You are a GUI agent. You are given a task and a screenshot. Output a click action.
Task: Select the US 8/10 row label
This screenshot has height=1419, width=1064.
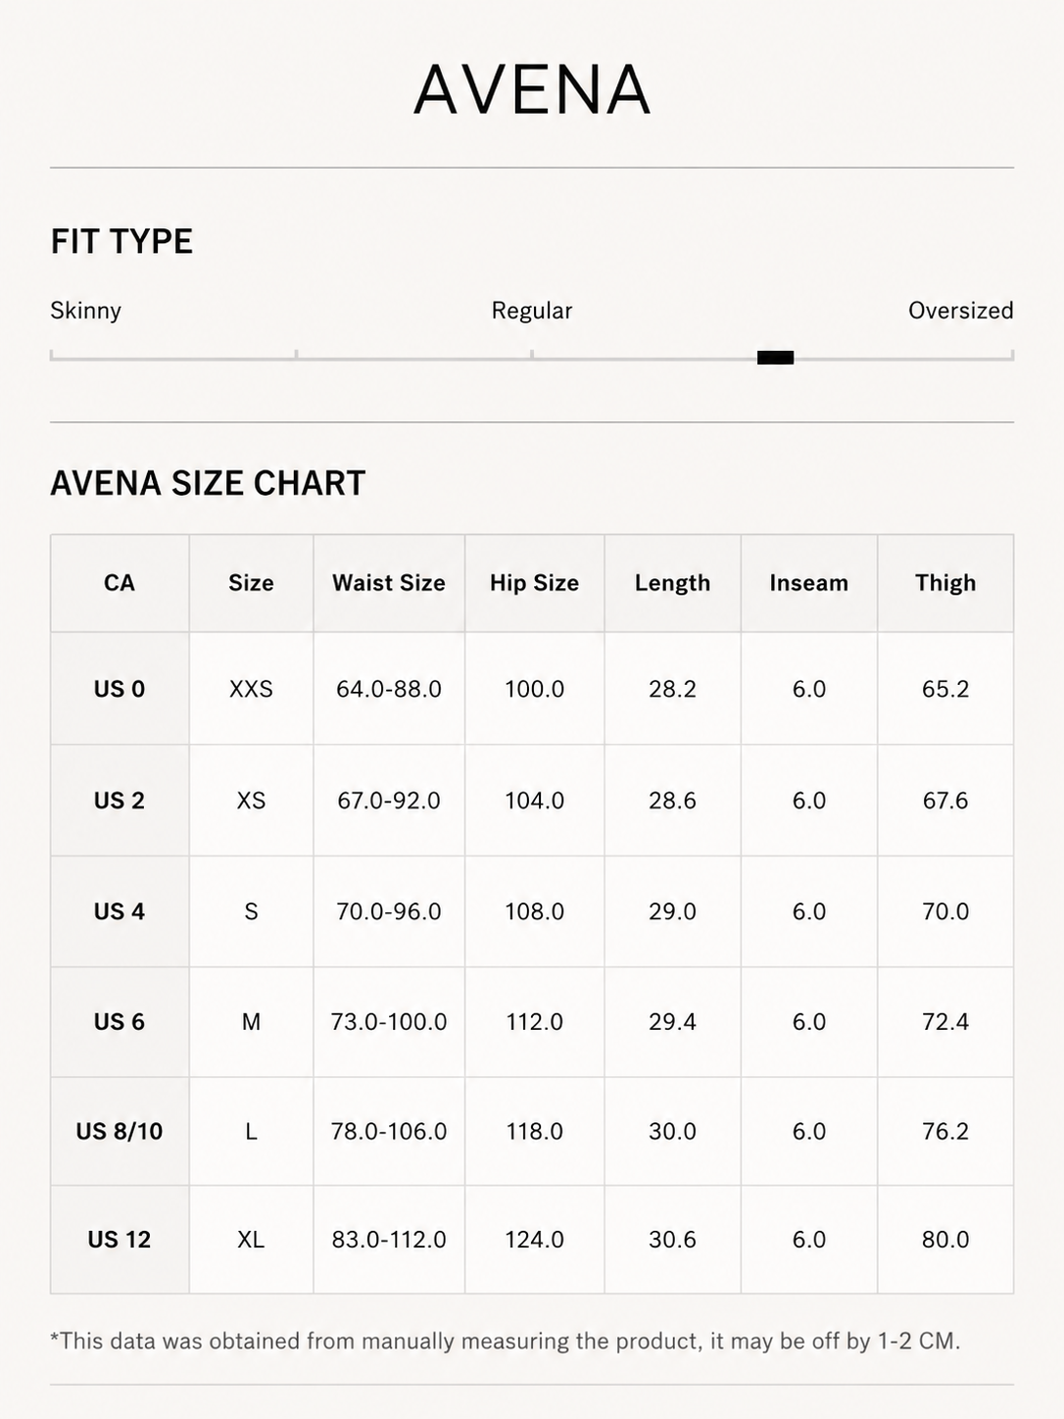120,1132
